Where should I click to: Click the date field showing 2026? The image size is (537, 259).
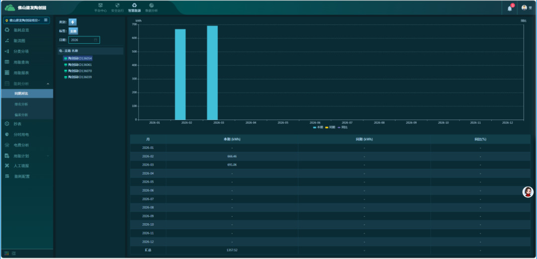point(84,40)
